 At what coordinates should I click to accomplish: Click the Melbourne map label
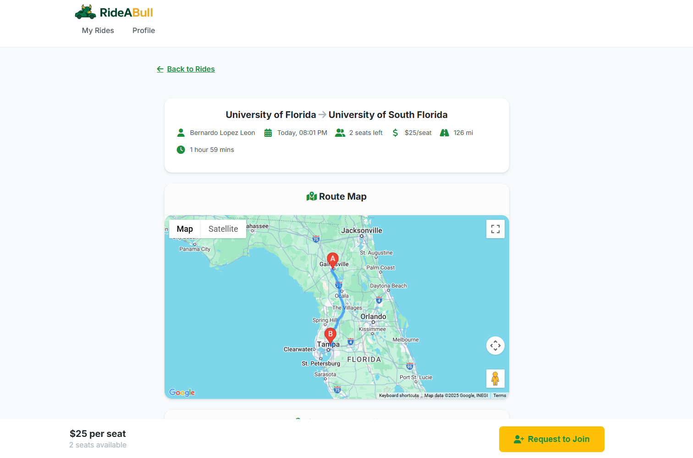pyautogui.click(x=406, y=340)
